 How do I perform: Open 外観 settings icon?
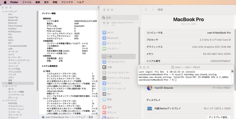[104, 67]
